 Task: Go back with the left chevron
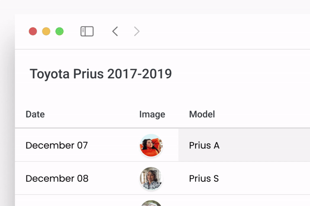click(x=115, y=31)
